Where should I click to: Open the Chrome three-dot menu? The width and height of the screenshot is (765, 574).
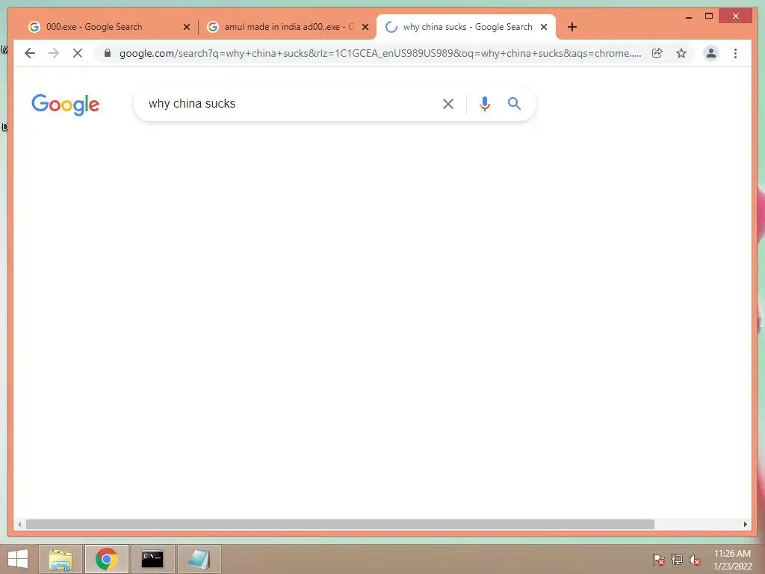click(735, 53)
